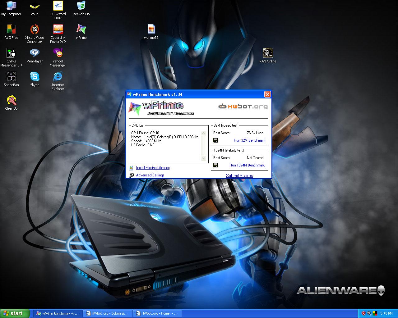Switch to HWbot.org Submission taskbar window

[x=108, y=313]
